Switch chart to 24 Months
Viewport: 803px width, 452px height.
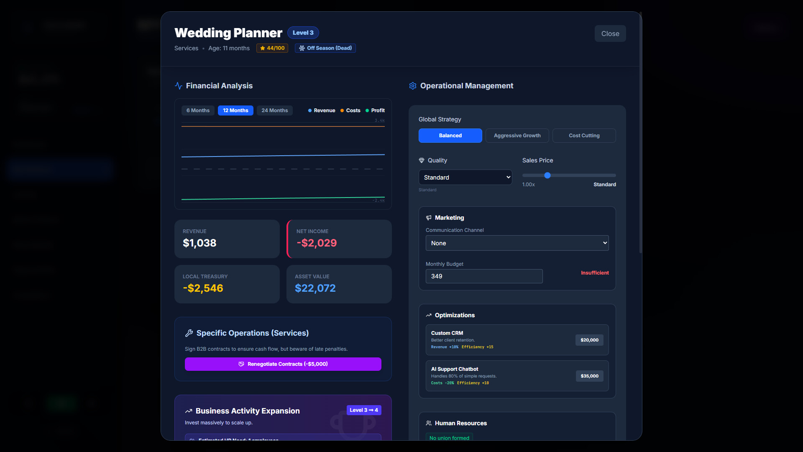click(x=274, y=110)
